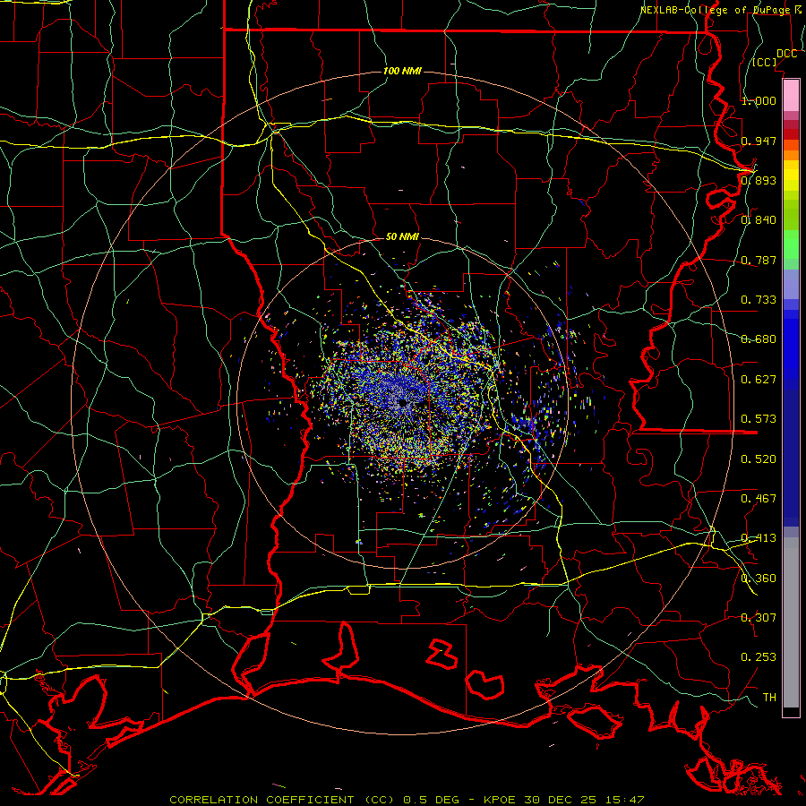Select the 0.733 value on the color scale
Screen dimensions: 806x806
click(759, 300)
